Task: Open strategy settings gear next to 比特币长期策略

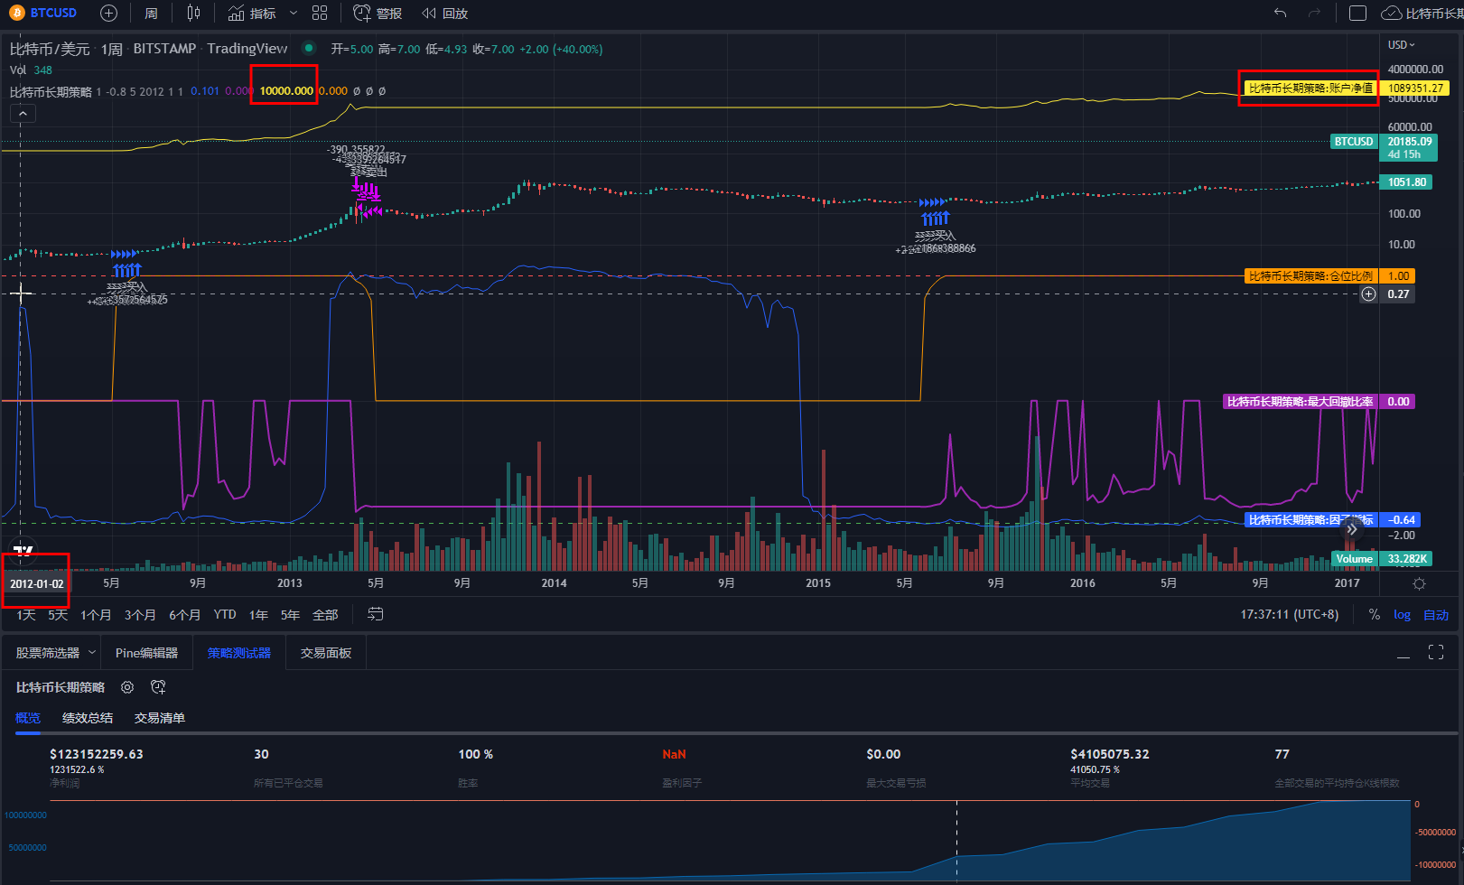Action: pyautogui.click(x=127, y=687)
